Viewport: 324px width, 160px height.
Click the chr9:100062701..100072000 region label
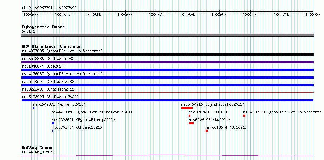click(x=49, y=8)
